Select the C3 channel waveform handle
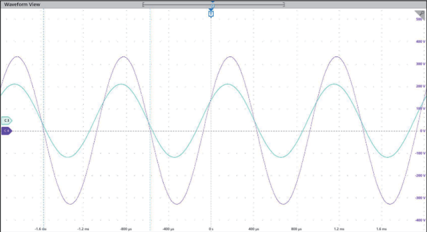This screenshot has height=232, width=427. click(6, 120)
